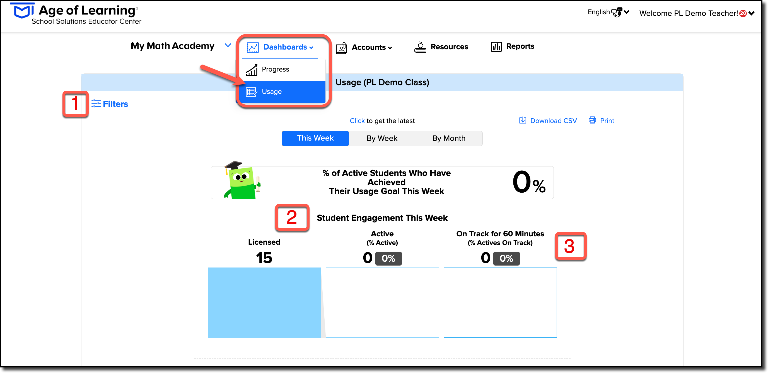Image resolution: width=768 pixels, height=373 pixels.
Task: Click Student Engagement This Week heading
Action: coord(382,218)
